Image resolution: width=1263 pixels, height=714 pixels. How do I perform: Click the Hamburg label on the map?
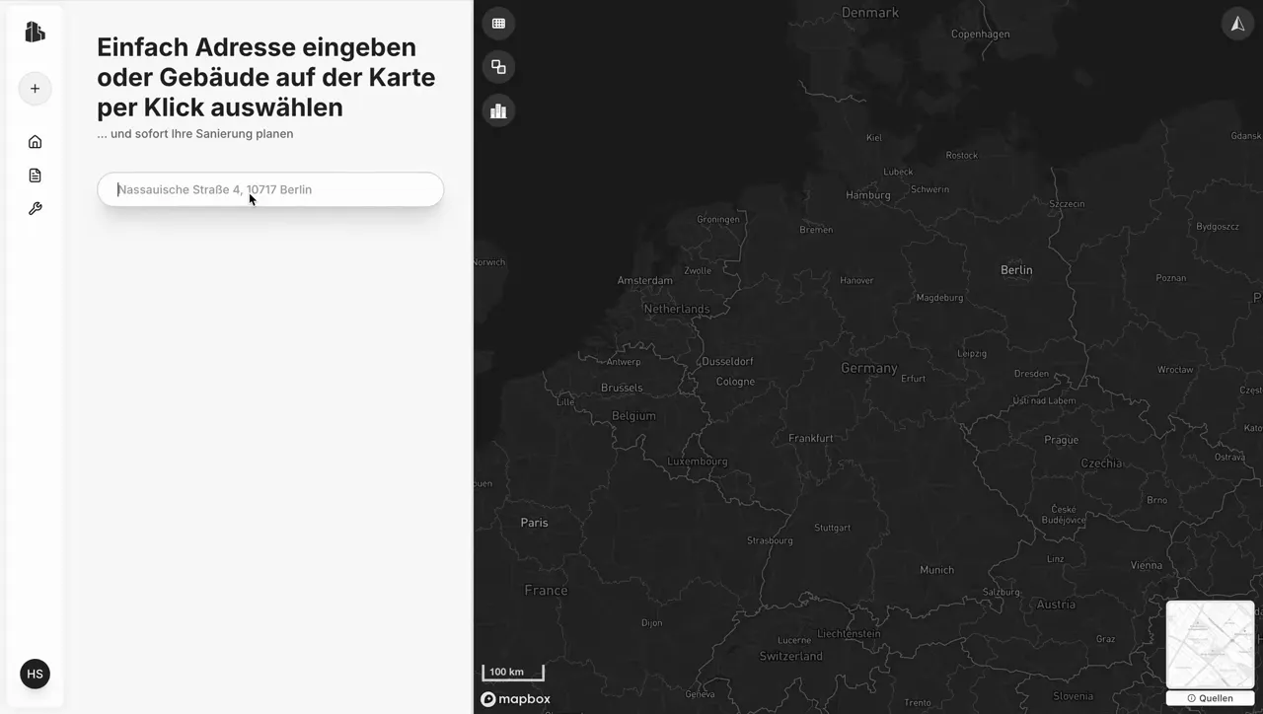[867, 195]
